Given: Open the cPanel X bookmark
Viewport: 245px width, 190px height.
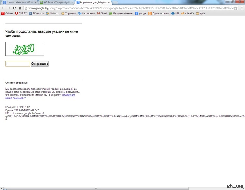Looking at the screenshot, I should [x=187, y=14].
